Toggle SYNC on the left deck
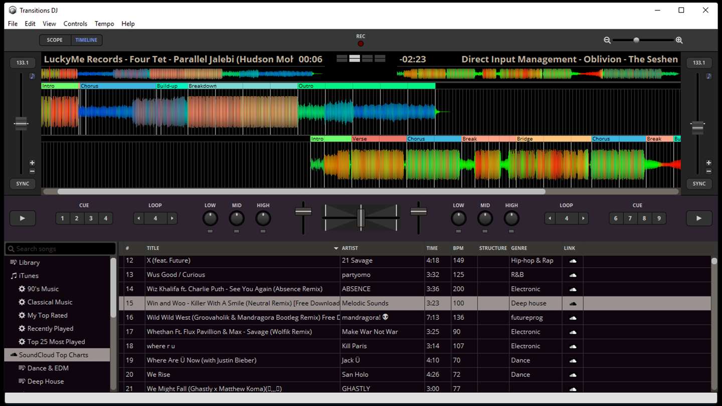 23,183
